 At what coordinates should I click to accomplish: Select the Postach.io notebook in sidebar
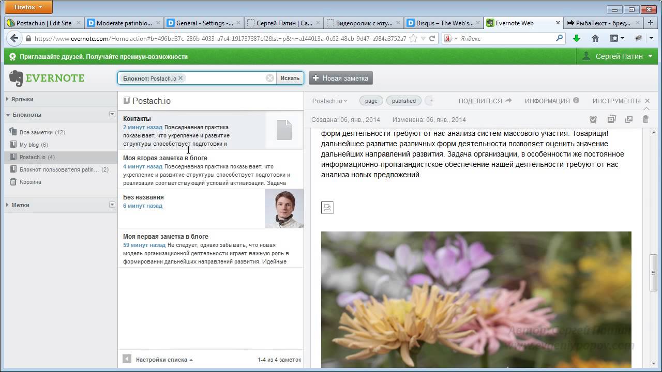click(x=61, y=157)
